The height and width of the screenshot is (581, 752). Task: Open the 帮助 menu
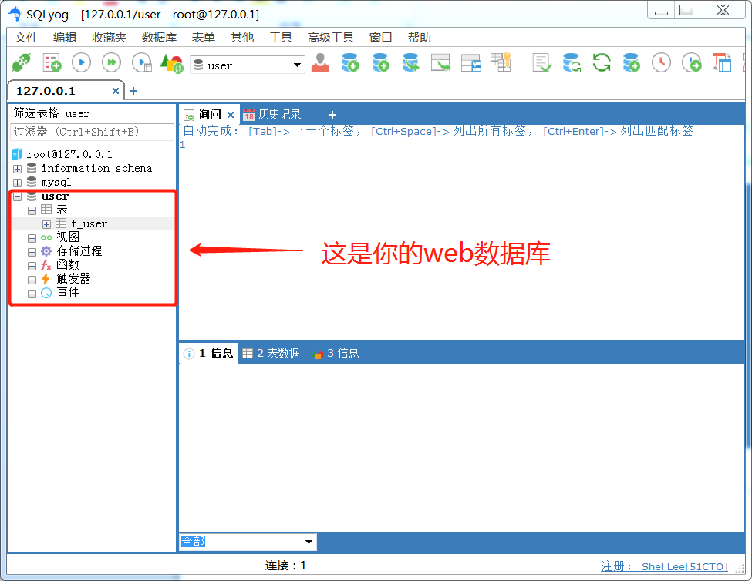(x=419, y=37)
